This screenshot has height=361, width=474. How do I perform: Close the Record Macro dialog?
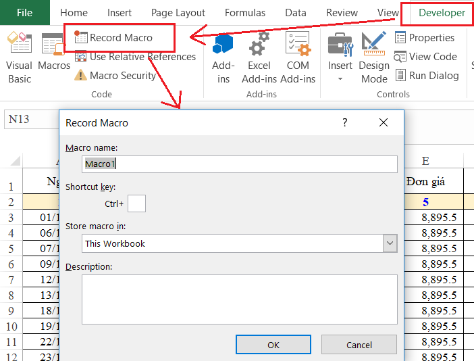pyautogui.click(x=384, y=122)
